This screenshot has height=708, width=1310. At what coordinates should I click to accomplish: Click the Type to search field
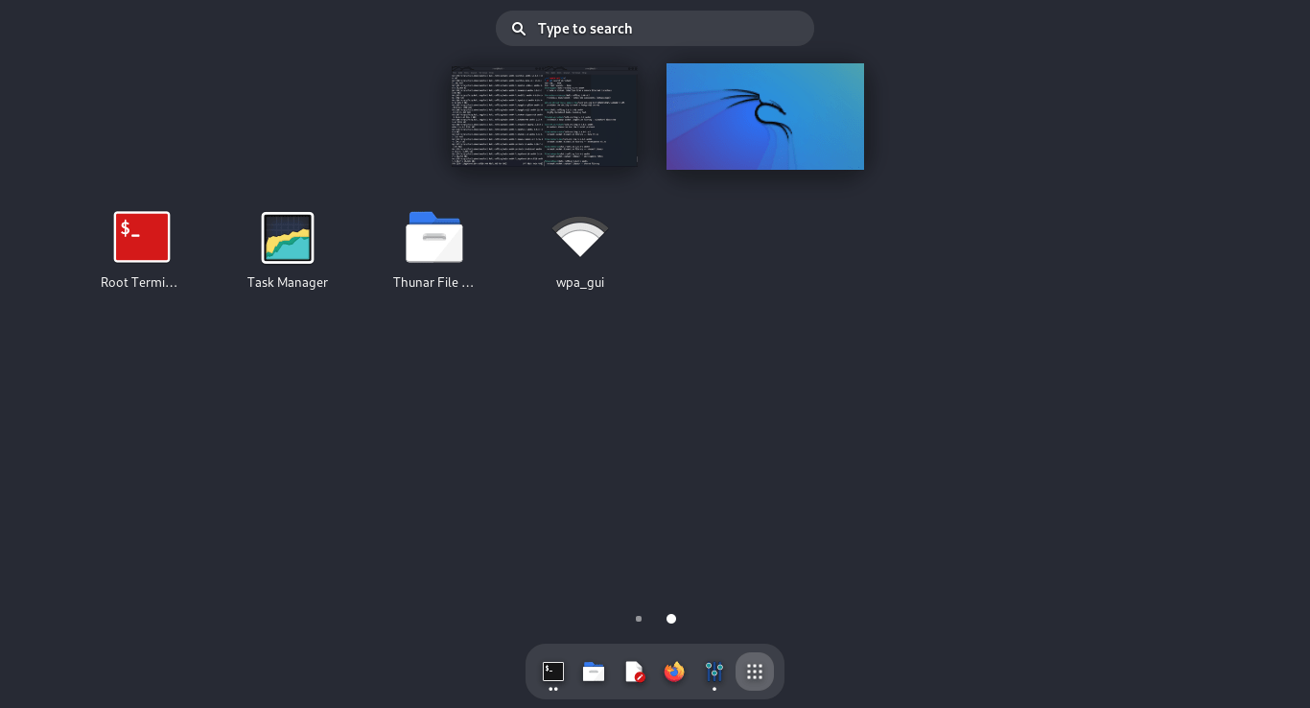coord(655,29)
